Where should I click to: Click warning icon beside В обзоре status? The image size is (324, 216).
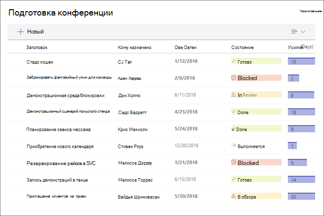tap(233, 196)
